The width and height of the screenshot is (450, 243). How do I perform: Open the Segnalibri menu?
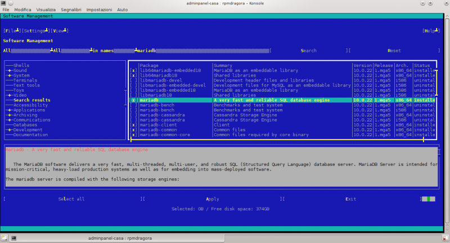71,10
